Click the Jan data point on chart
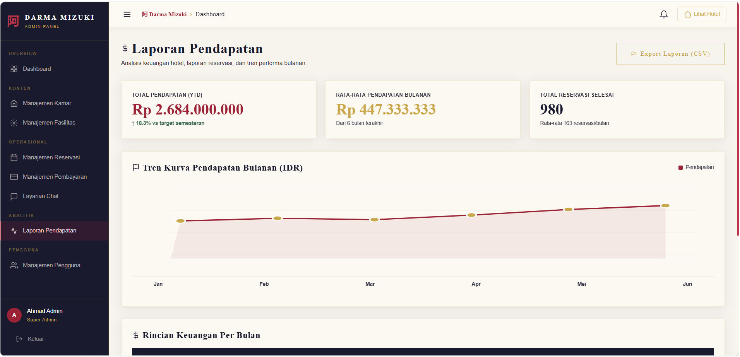Screen dimensions: 740x357 180,221
